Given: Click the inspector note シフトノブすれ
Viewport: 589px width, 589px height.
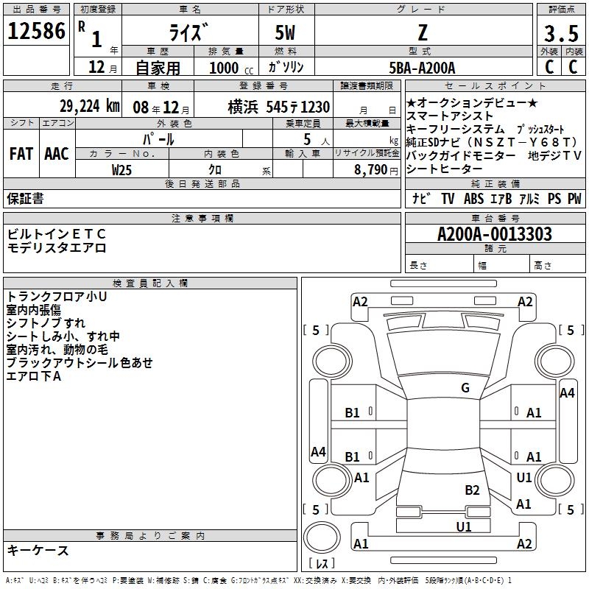Looking at the screenshot, I should [46, 323].
